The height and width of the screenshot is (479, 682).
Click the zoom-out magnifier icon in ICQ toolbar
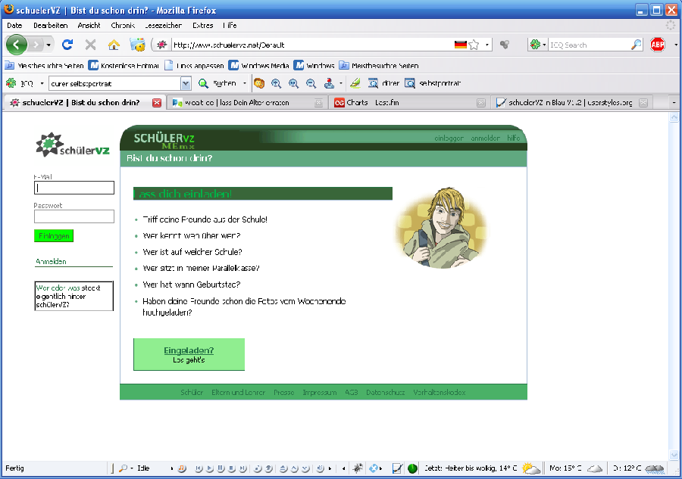(311, 83)
